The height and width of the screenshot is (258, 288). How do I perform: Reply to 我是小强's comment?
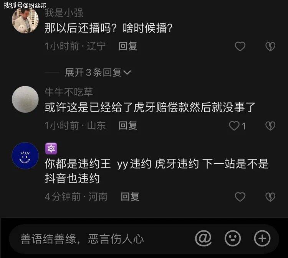coord(128,46)
